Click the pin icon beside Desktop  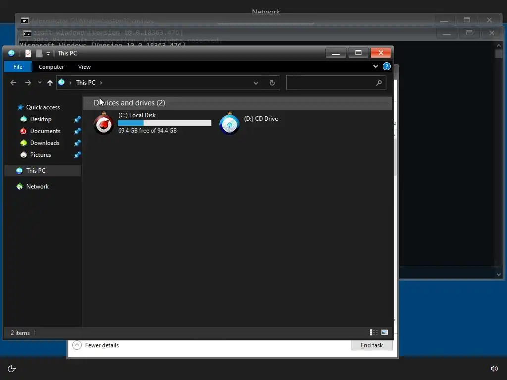77,119
